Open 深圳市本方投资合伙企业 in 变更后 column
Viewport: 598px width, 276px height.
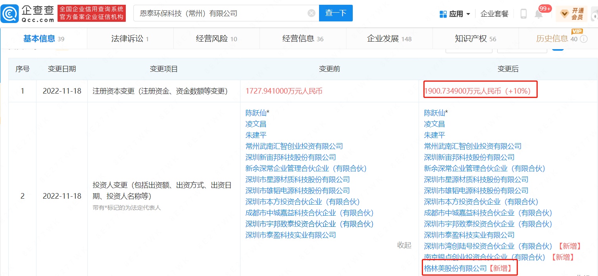point(481,202)
